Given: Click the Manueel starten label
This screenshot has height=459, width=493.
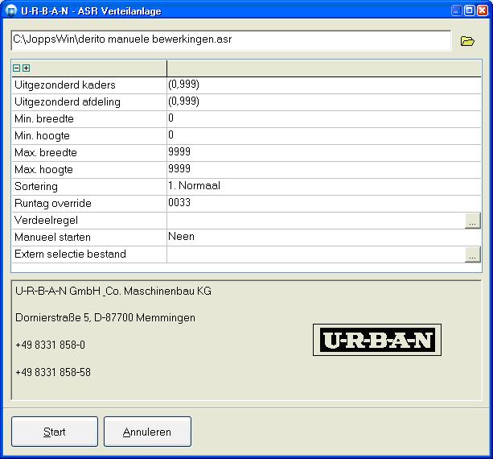Looking at the screenshot, I should [52, 237].
